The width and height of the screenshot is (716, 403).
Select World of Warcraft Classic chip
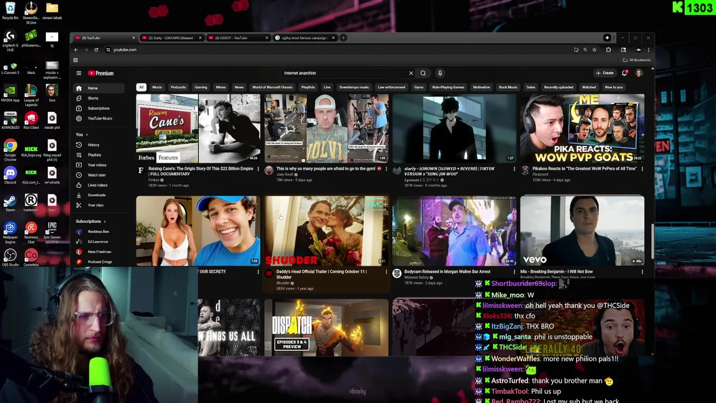(x=272, y=87)
